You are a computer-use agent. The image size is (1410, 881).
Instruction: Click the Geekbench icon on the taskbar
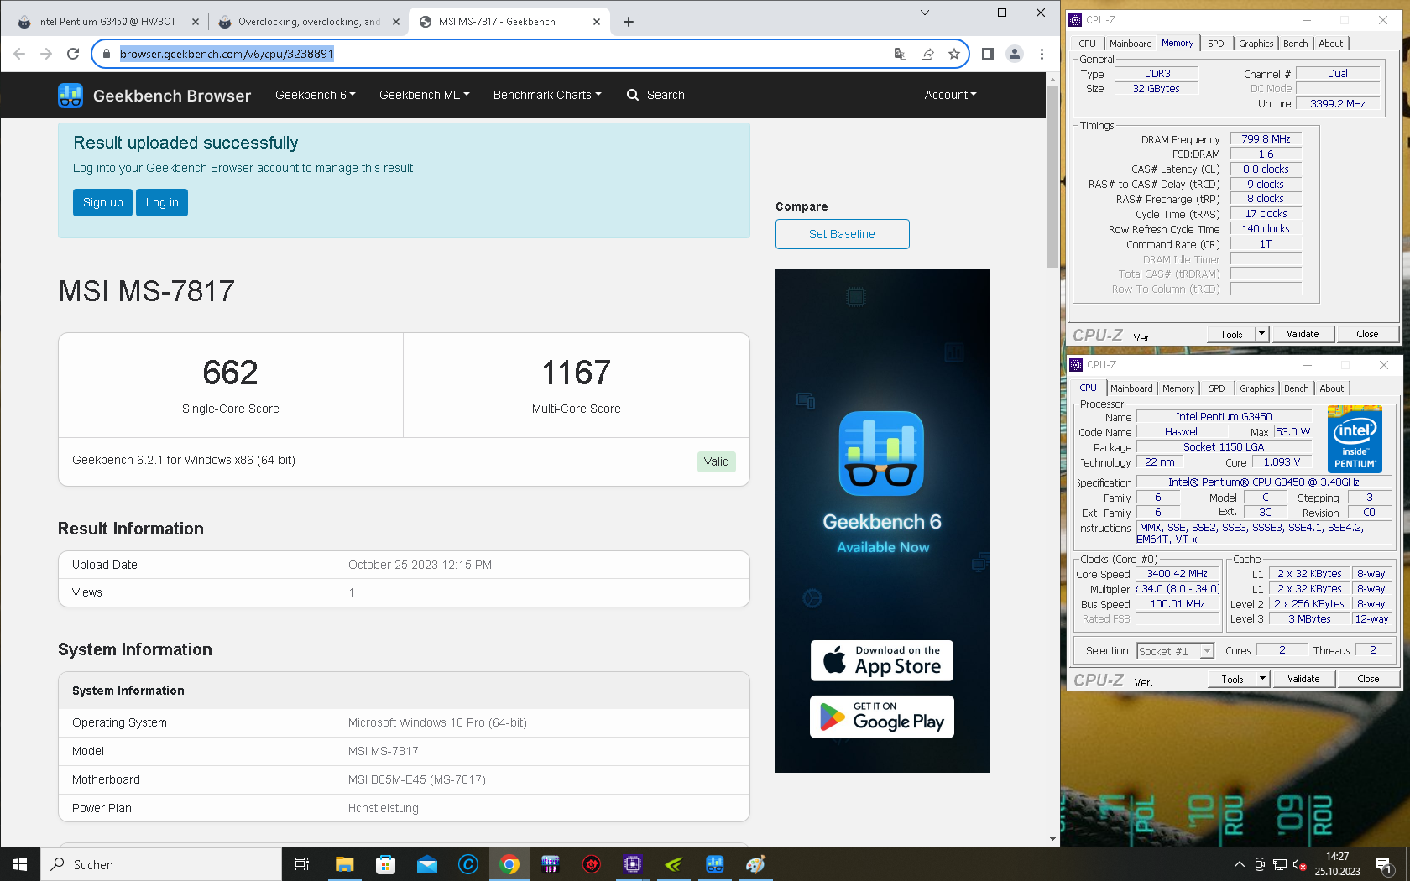pos(715,864)
